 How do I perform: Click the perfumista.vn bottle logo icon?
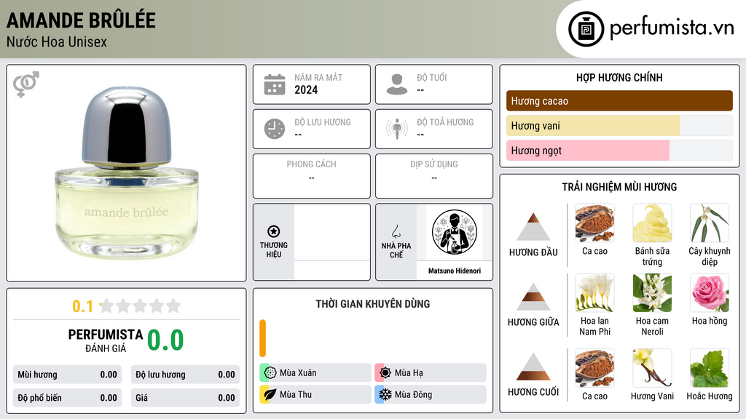(x=586, y=29)
